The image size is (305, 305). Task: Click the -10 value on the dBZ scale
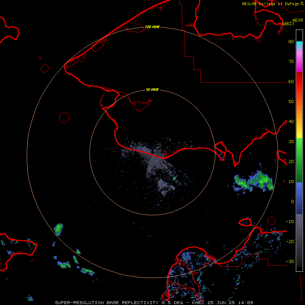290,221
